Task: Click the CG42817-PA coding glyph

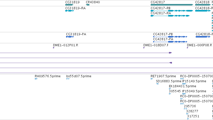Action: 170,42
